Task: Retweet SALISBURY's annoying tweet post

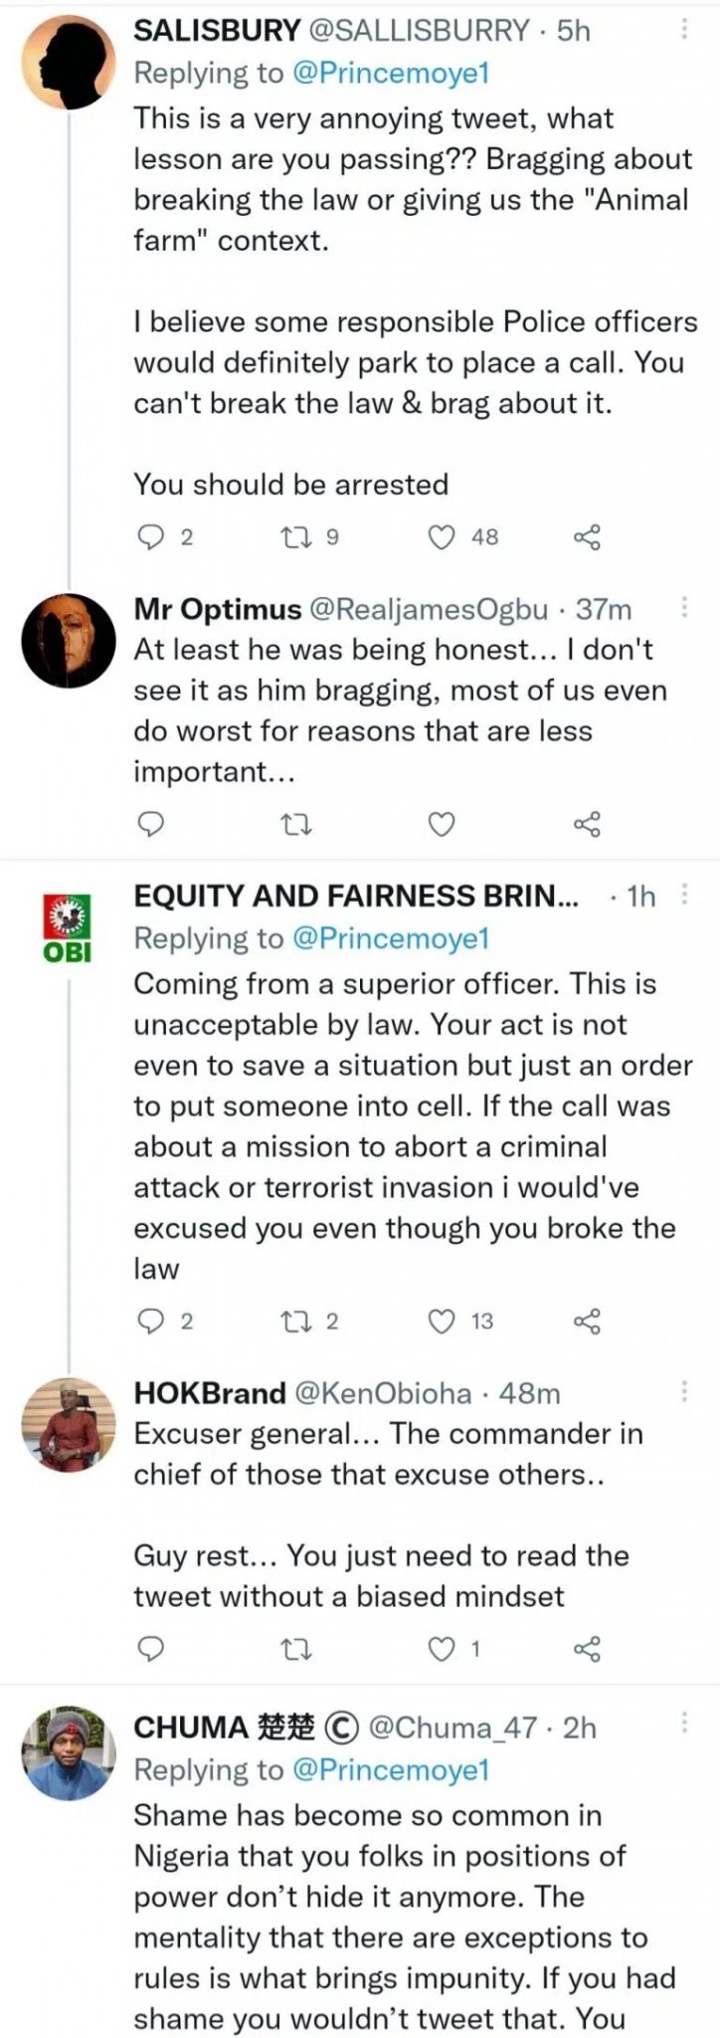Action: click(296, 537)
